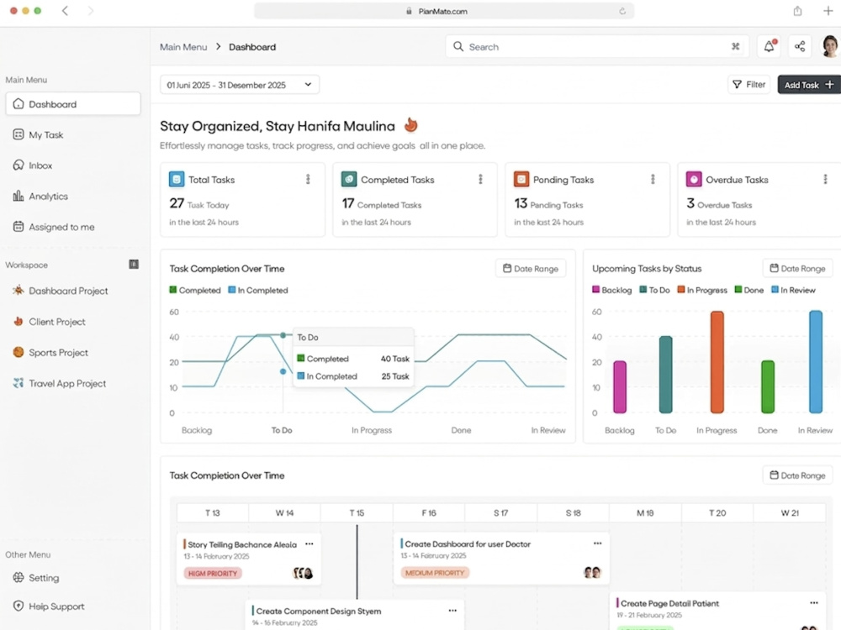
Task: Open Total Tasks card options menu
Action: click(308, 179)
